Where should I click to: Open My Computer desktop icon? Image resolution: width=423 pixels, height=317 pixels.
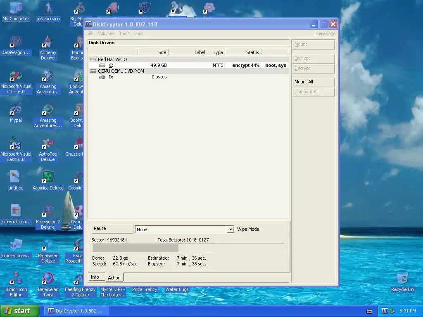16,11
